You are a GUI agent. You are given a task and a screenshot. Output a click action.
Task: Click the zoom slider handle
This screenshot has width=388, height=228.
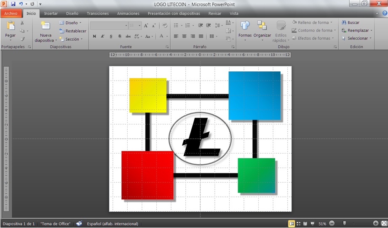344,223
